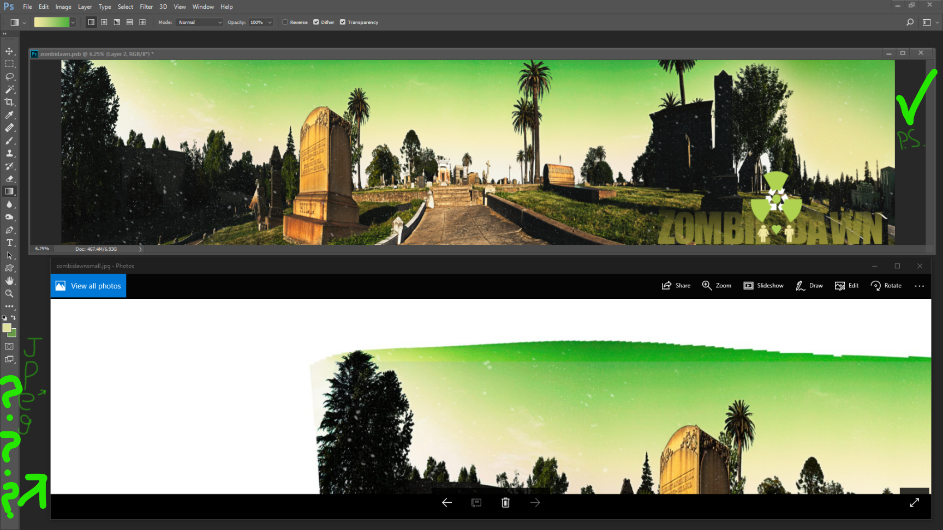Select the Blur tool
Image resolution: width=943 pixels, height=530 pixels.
(9, 204)
